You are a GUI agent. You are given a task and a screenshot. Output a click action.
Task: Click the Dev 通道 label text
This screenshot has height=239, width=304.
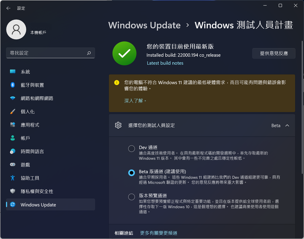(x=148, y=147)
